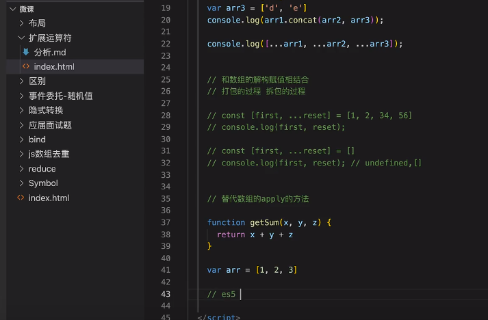Screen dimensions: 488x320
Task: Expand the Symbol folder chevron
Action: [21, 183]
